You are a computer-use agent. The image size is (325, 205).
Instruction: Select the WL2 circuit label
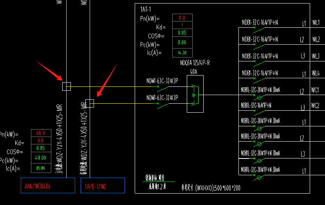(x=316, y=39)
